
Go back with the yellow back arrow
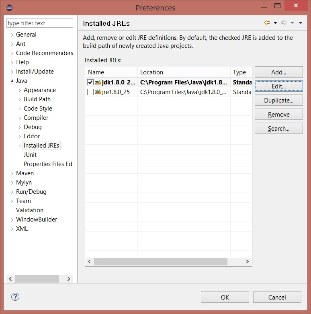tap(267, 23)
